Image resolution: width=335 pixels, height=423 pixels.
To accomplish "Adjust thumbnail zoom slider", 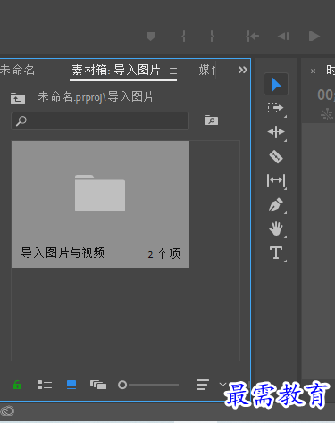I will point(148,385).
